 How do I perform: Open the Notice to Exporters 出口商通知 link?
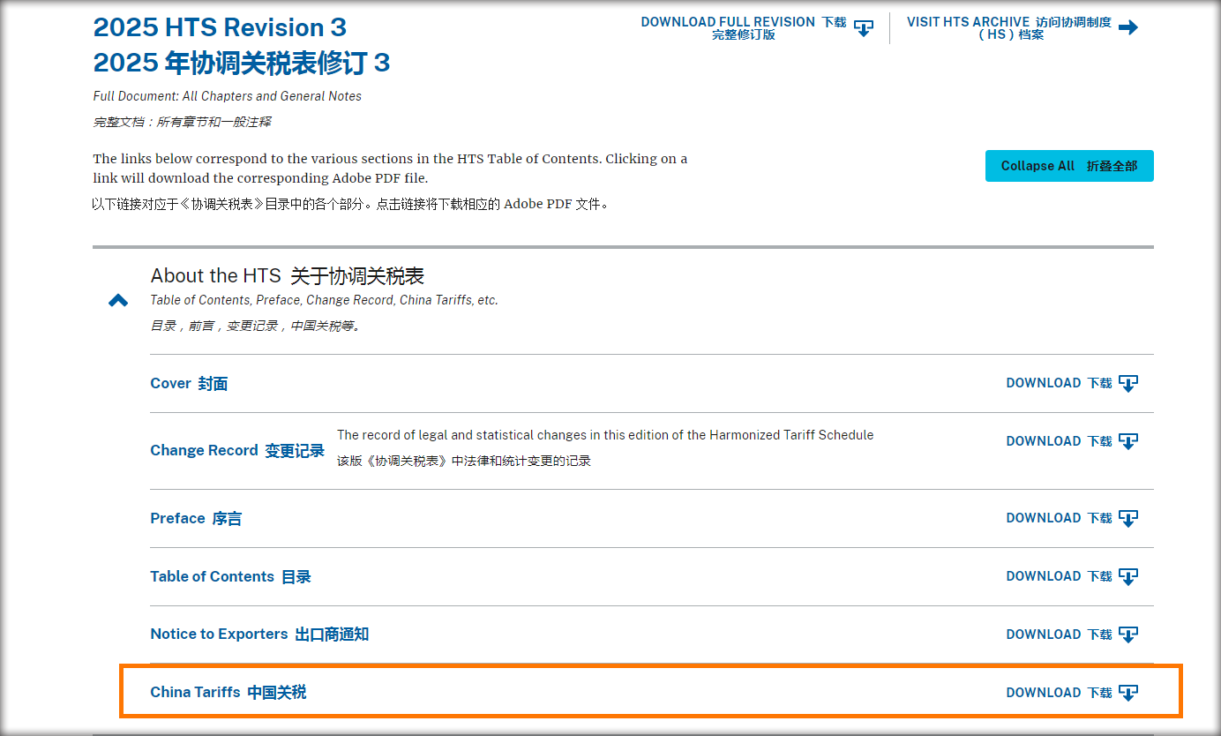(259, 634)
